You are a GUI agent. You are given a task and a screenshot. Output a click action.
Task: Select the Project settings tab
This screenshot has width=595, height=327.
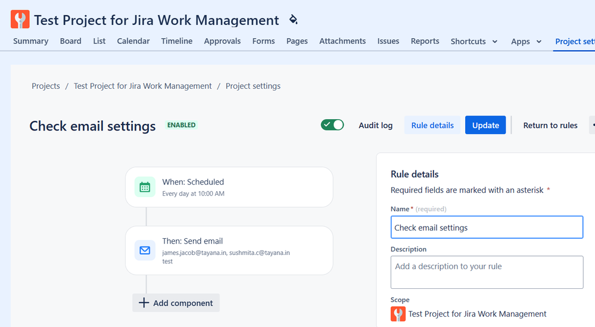[x=575, y=41]
